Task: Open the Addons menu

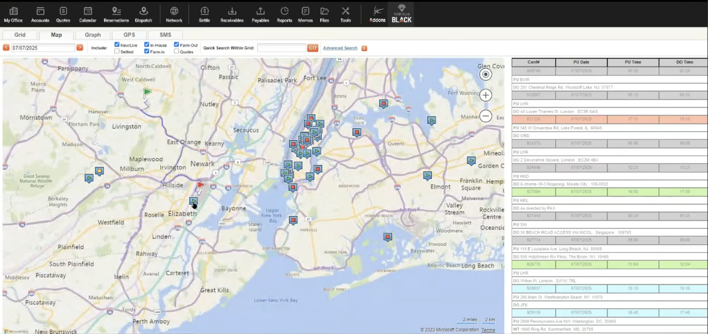Action: (377, 14)
